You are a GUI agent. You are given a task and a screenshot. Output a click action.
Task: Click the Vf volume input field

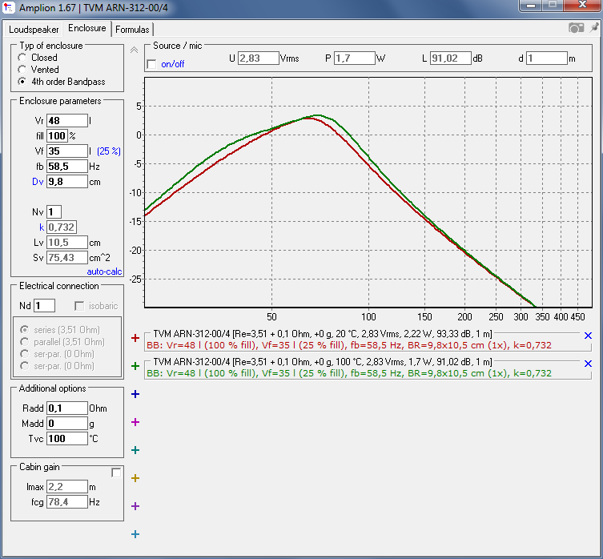click(x=67, y=151)
